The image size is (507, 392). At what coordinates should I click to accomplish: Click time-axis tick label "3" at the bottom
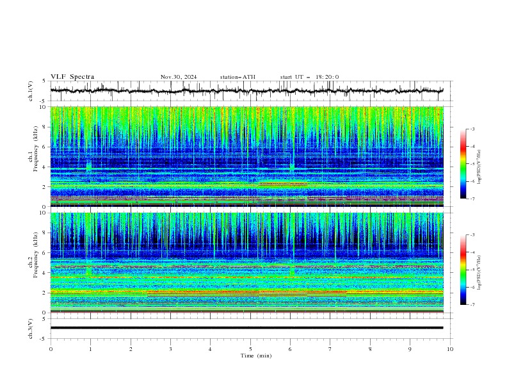tap(170, 349)
